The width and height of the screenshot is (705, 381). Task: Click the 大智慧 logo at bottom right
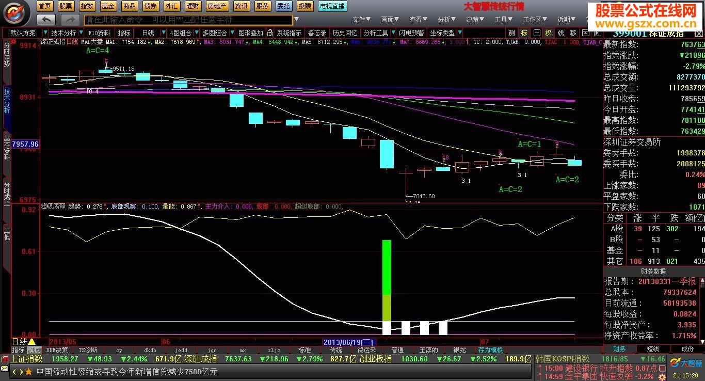[x=685, y=363]
